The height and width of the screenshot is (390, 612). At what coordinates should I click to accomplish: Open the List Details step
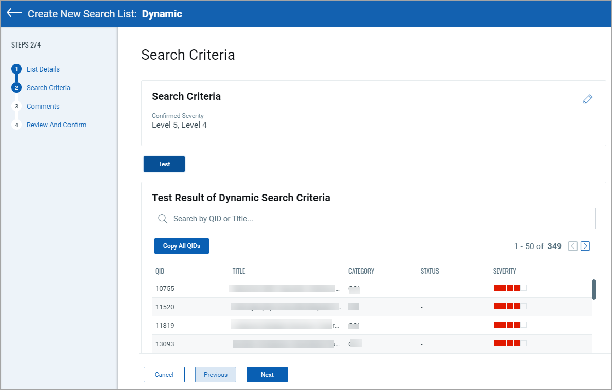[x=43, y=69]
